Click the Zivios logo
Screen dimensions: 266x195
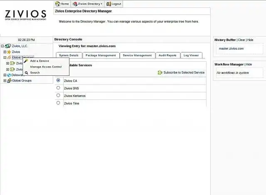tap(25, 15)
